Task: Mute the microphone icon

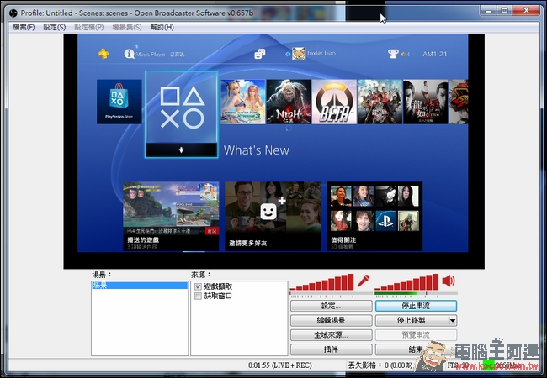Action: (x=364, y=281)
